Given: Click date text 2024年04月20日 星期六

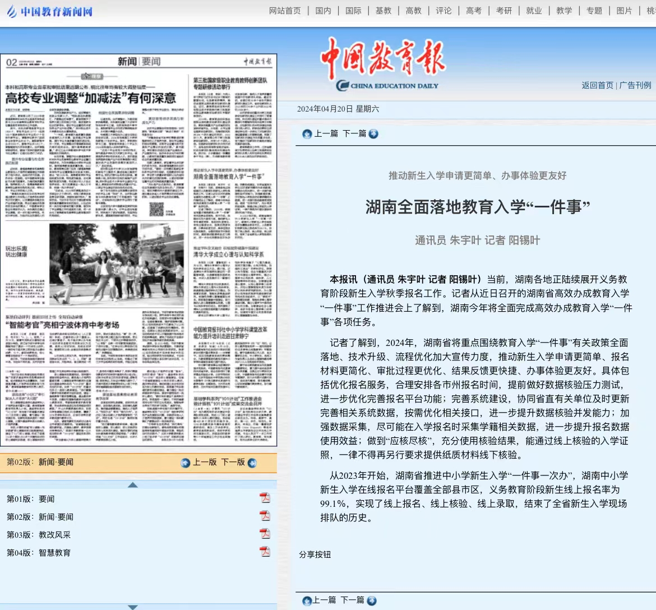Looking at the screenshot, I should [338, 109].
